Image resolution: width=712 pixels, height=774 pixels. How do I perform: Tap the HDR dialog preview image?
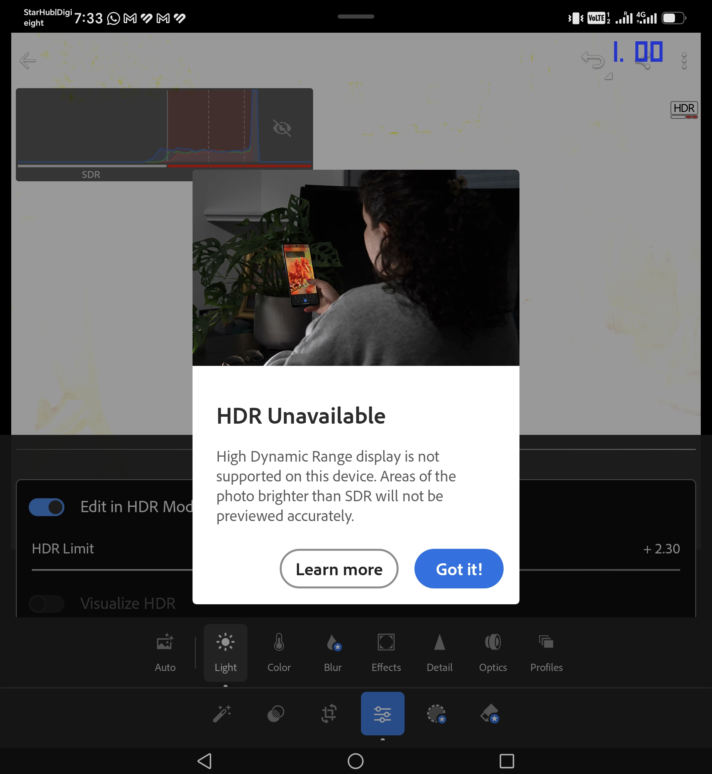point(356,268)
